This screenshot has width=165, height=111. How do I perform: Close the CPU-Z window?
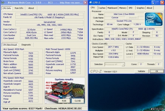(162, 3)
